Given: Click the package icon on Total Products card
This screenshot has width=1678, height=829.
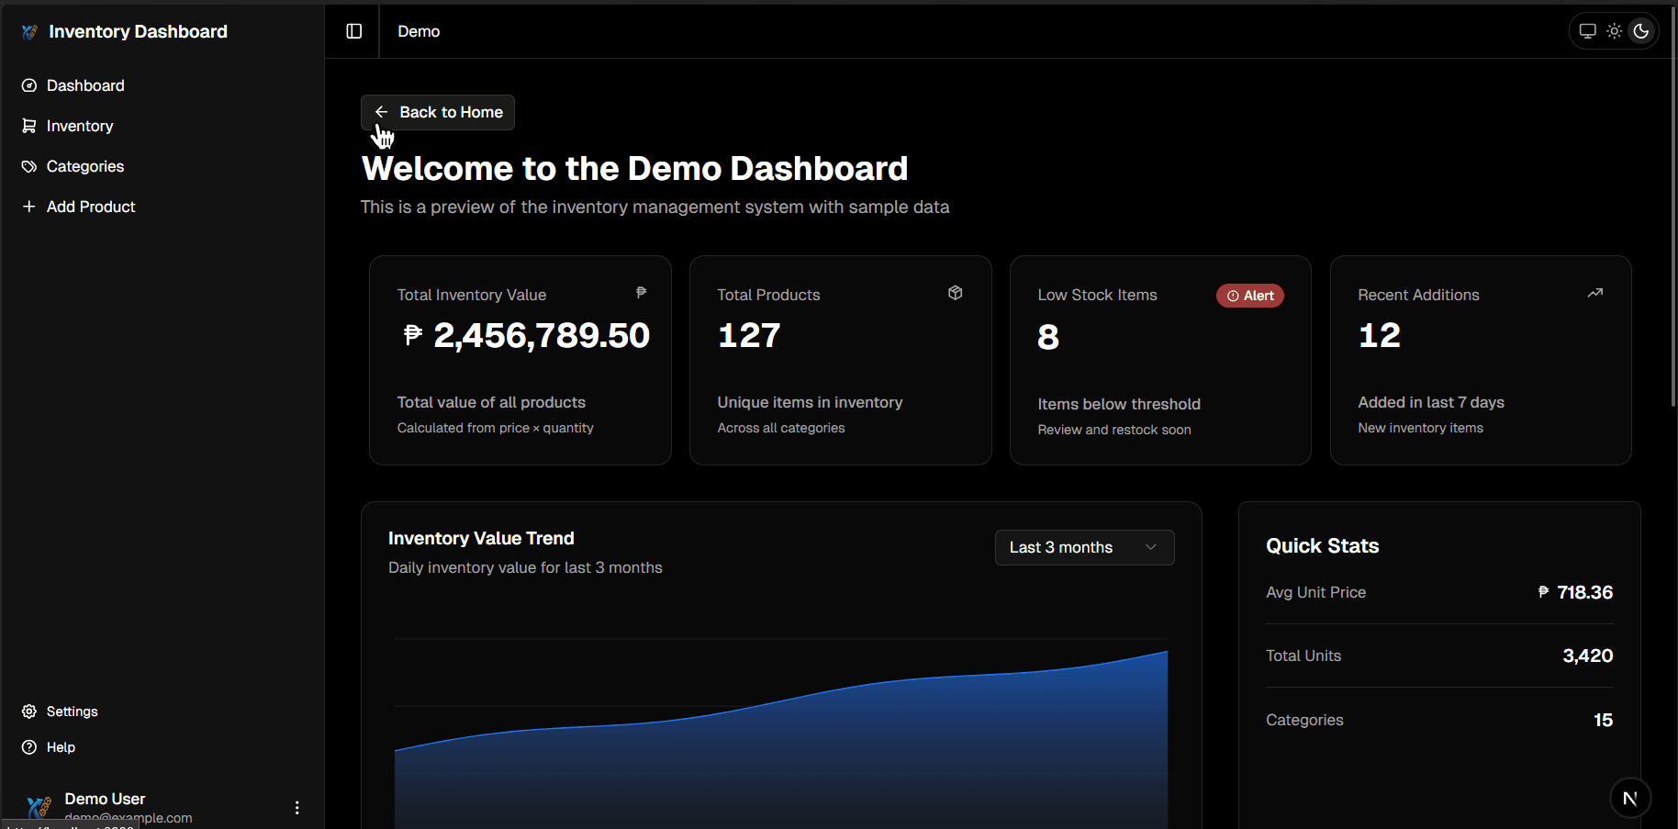Looking at the screenshot, I should [x=955, y=293].
